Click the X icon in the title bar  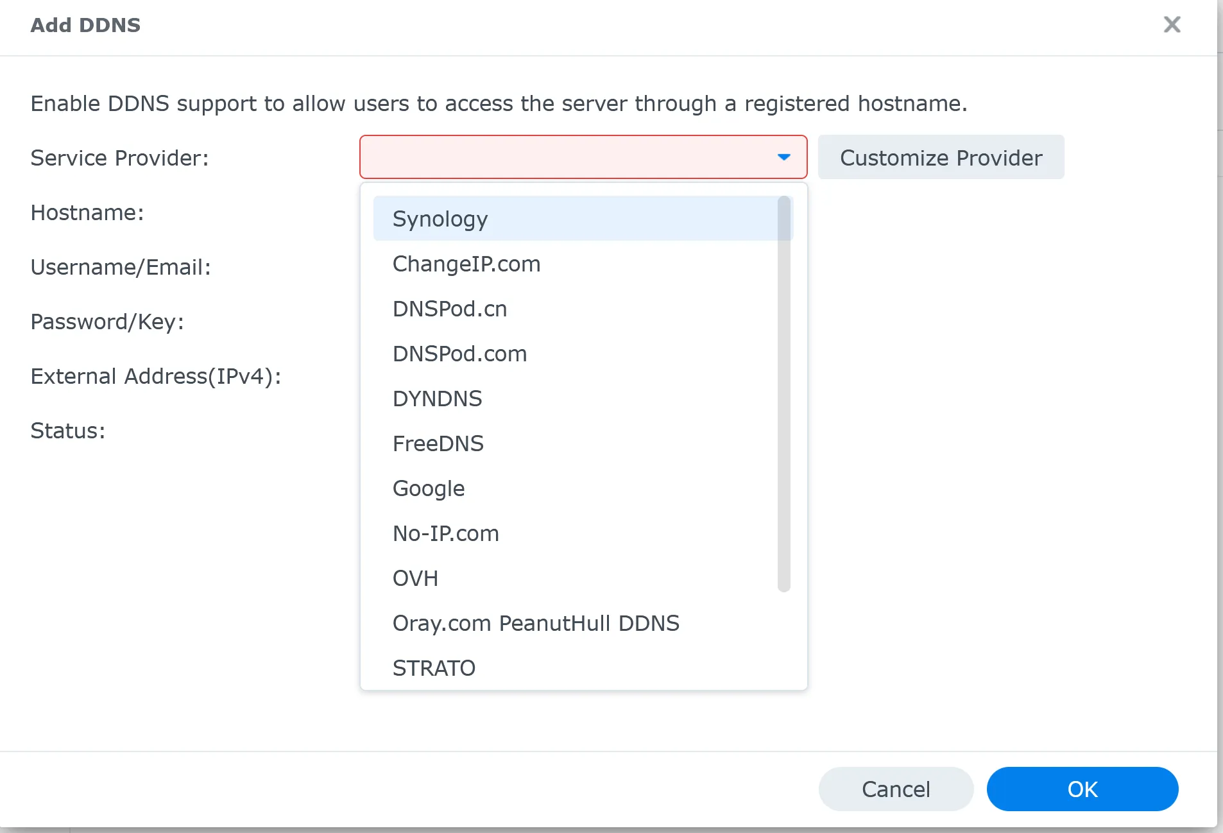coord(1172,24)
